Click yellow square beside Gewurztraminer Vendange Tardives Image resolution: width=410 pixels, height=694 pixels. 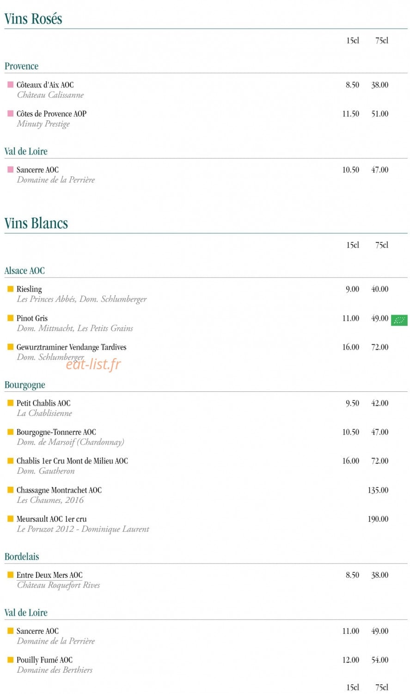10,347
